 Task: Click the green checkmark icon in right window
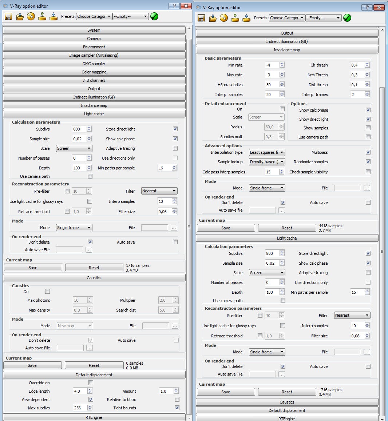347,18
